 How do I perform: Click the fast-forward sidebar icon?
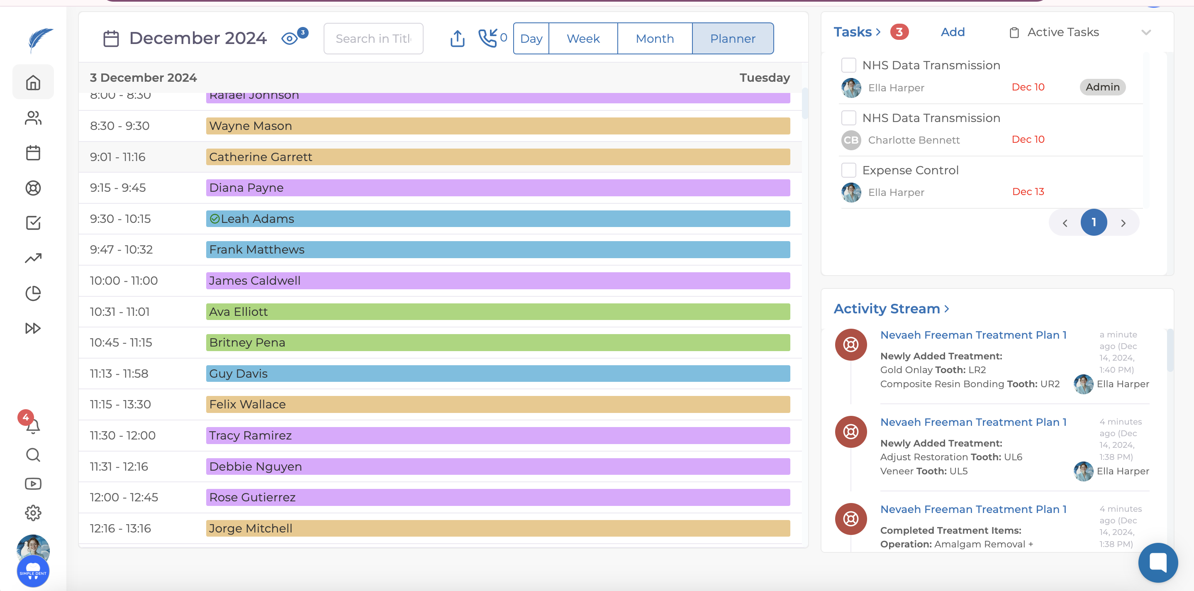(33, 328)
